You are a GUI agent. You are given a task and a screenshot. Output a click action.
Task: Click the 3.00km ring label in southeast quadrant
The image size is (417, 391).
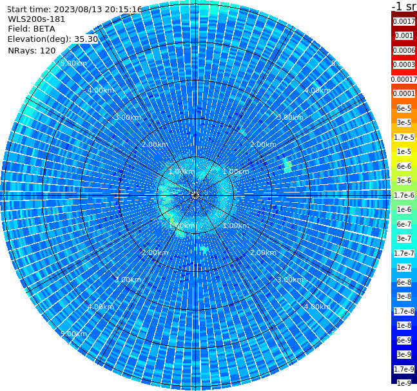click(x=291, y=280)
